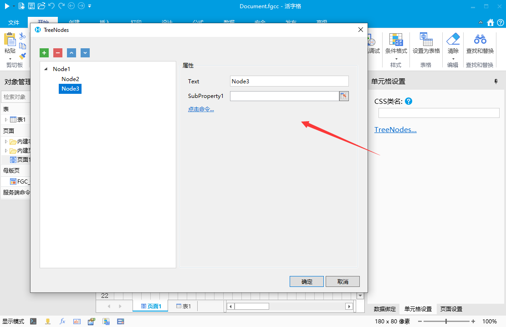Move selected node down with arrow button

tap(85, 53)
